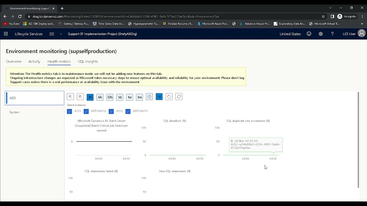This screenshot has width=367, height=206.
Task: Expand the tab search dropdown arrow
Action: 330,8
